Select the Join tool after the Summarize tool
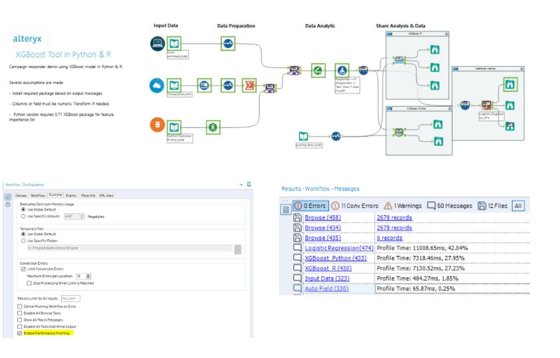Image resolution: width=560 pixels, height=358 pixels. [x=270, y=88]
